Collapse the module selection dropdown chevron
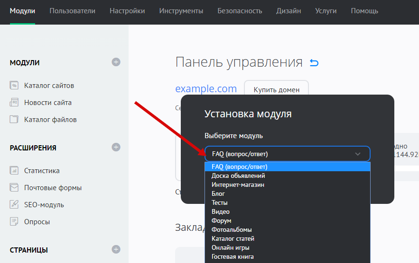This screenshot has height=263, width=419. pos(358,154)
